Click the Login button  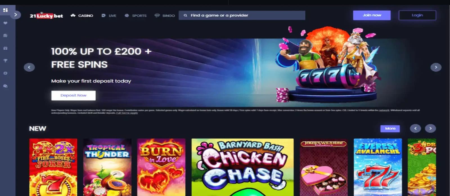pyautogui.click(x=417, y=15)
